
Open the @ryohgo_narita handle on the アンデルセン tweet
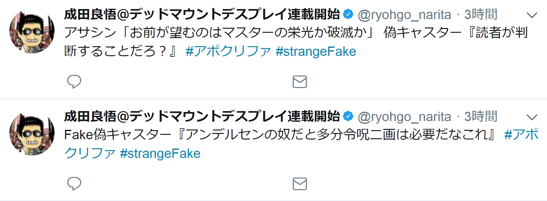point(404,117)
